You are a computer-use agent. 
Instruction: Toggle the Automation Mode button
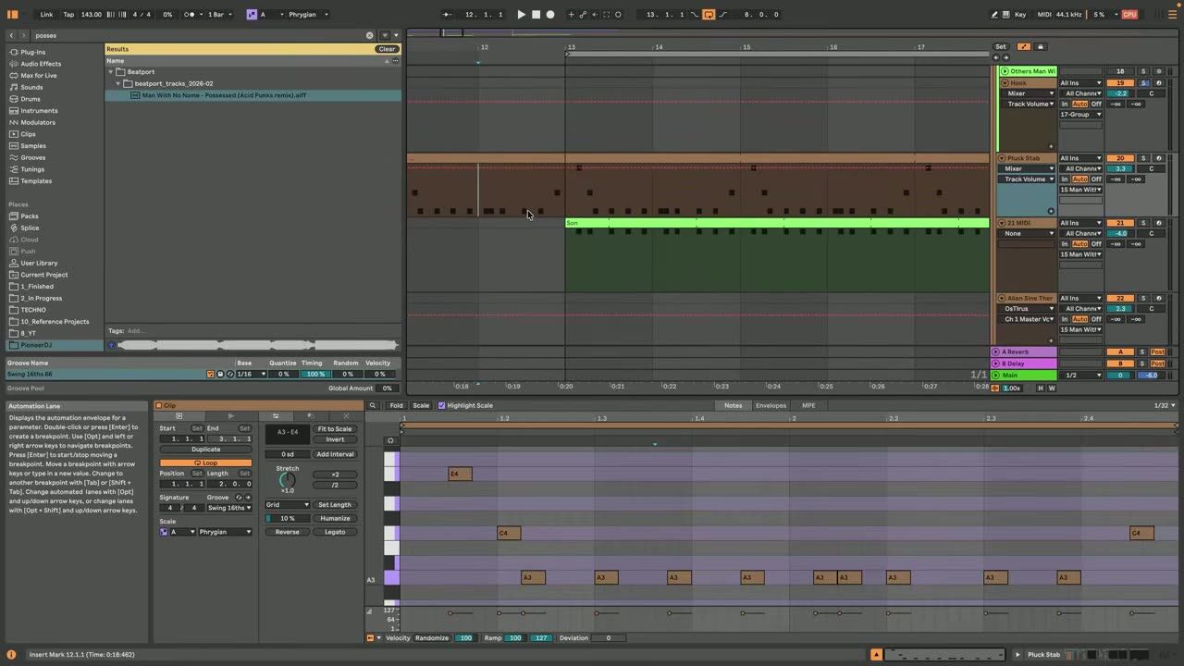click(x=1024, y=46)
